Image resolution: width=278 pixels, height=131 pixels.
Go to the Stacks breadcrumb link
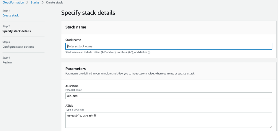tap(35, 2)
